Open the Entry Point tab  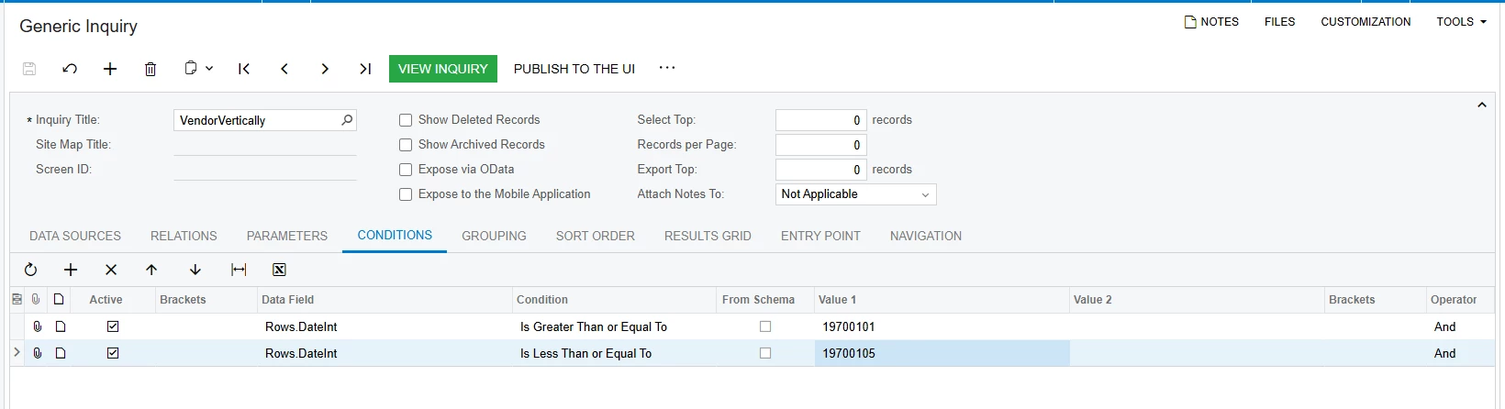(820, 236)
